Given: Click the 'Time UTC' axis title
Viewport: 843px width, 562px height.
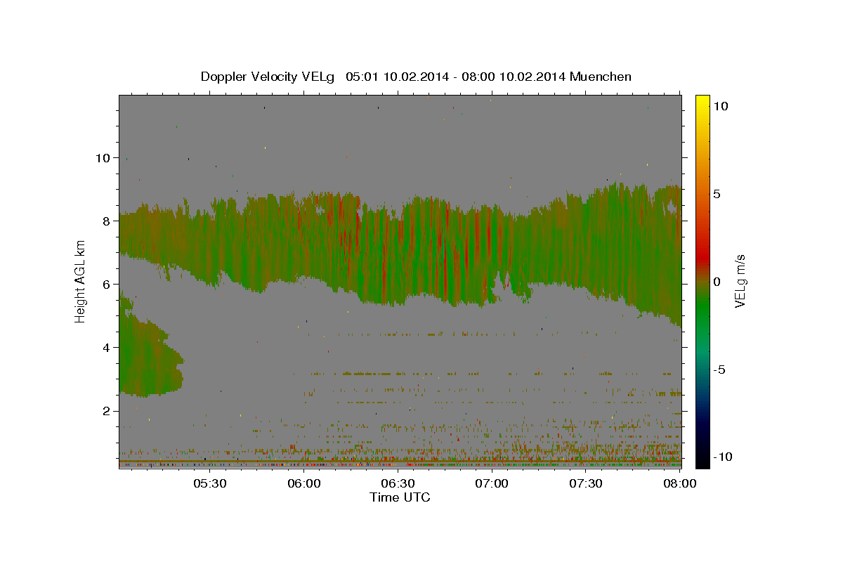Looking at the screenshot, I should coord(400,497).
